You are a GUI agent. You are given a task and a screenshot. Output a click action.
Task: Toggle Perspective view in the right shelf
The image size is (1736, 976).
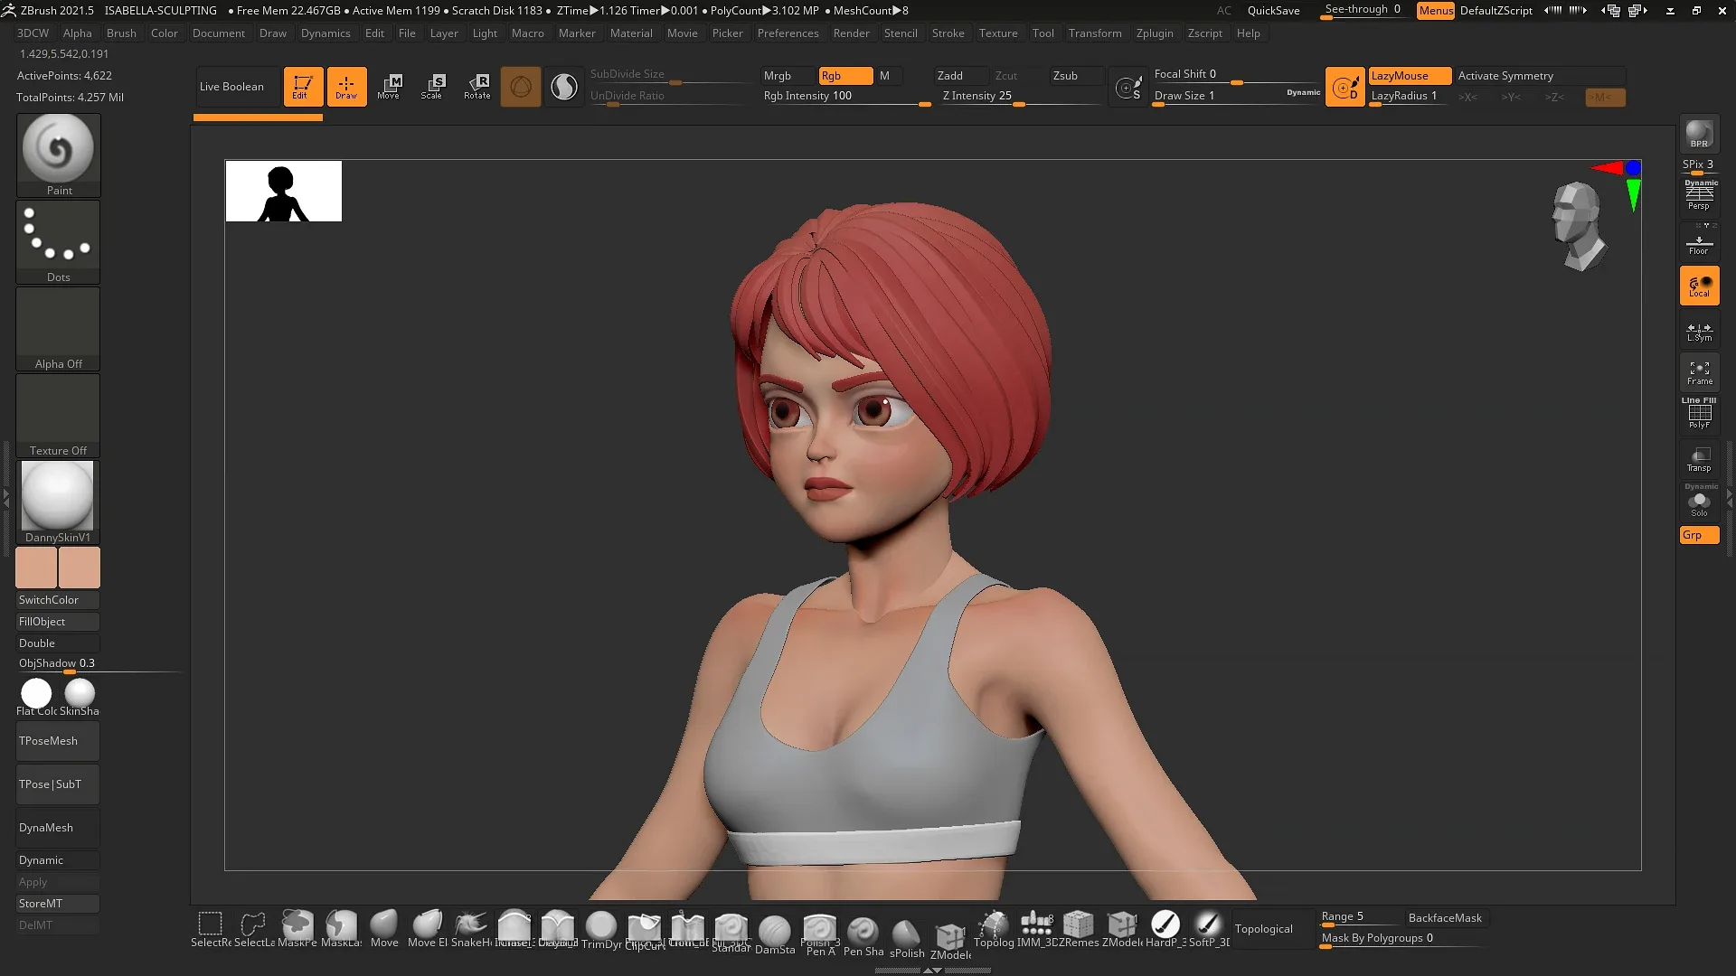tap(1700, 197)
